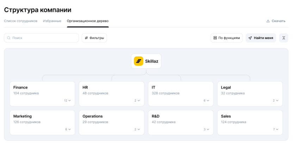The image size is (296, 143).
Task: Expand the HR department subunits
Action: tap(138, 100)
